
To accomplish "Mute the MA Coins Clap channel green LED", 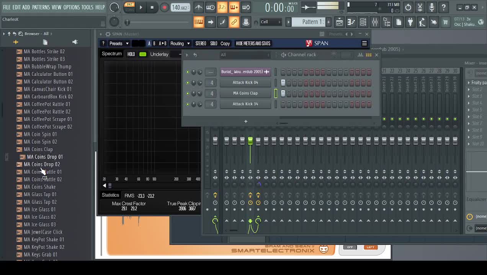I will 188,93.
